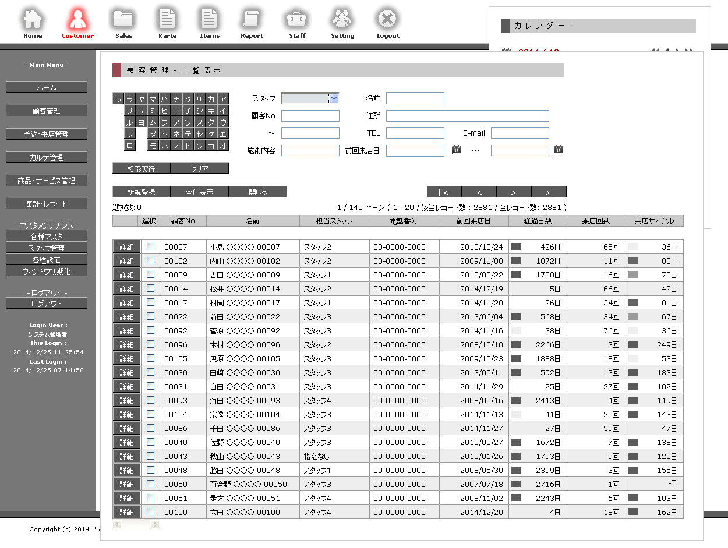Image resolution: width=728 pixels, height=548 pixels.
Task: Open the Report scroll icon
Action: point(252,23)
